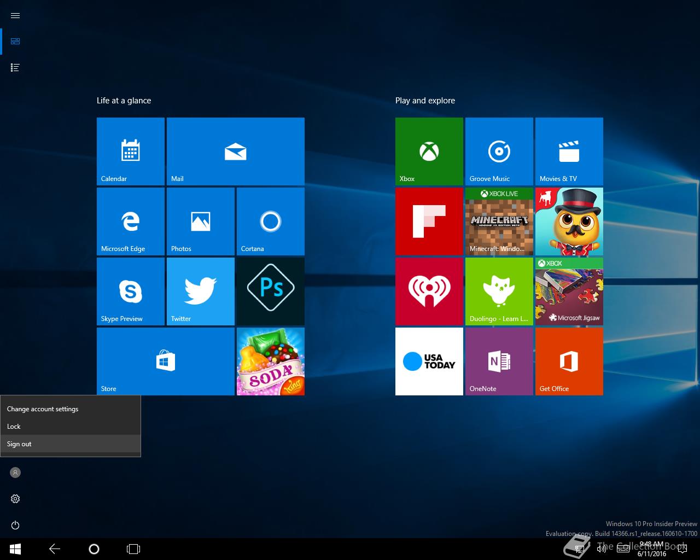Image resolution: width=700 pixels, height=560 pixels.
Task: Open Settings via the gear icon
Action: coord(15,499)
